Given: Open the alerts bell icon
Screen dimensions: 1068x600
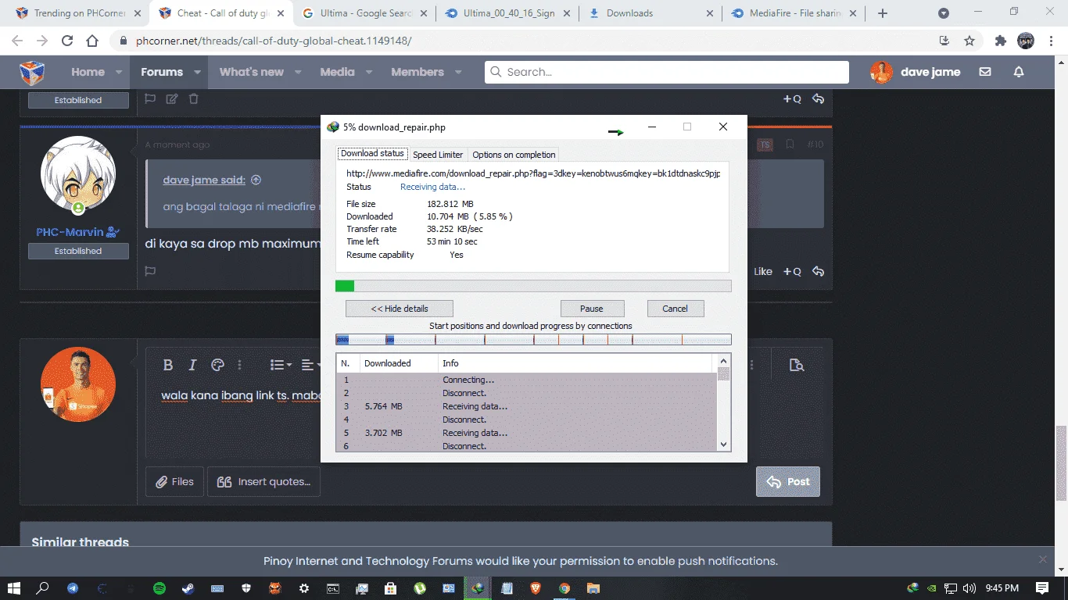Looking at the screenshot, I should (1019, 72).
